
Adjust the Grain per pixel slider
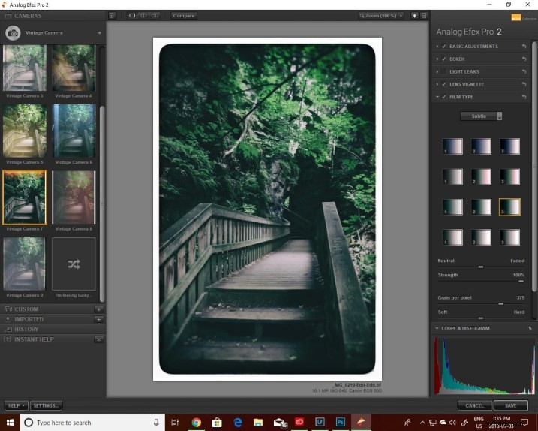(x=501, y=304)
